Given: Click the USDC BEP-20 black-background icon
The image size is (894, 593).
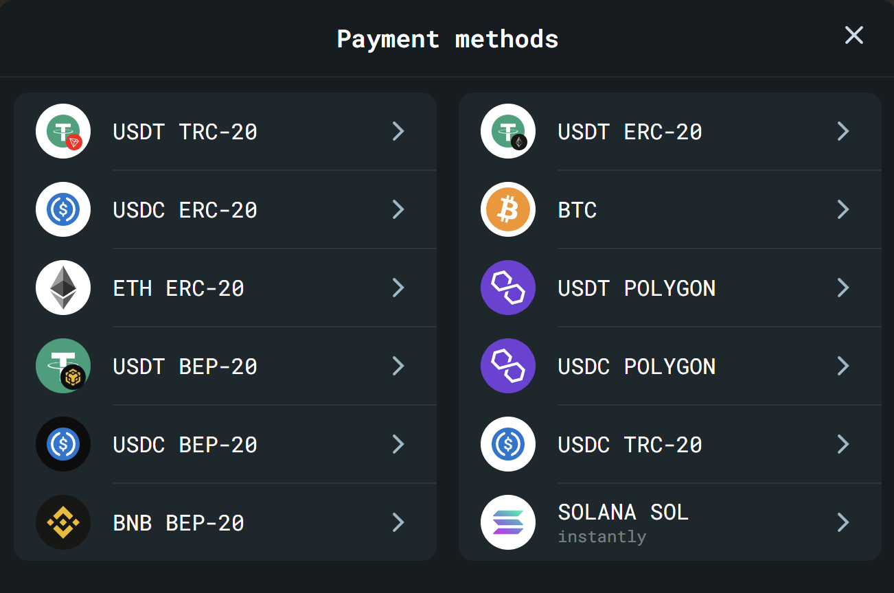Looking at the screenshot, I should [63, 444].
